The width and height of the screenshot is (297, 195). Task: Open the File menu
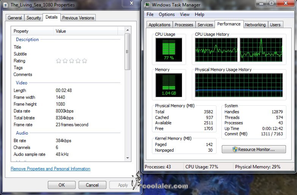pos(150,14)
